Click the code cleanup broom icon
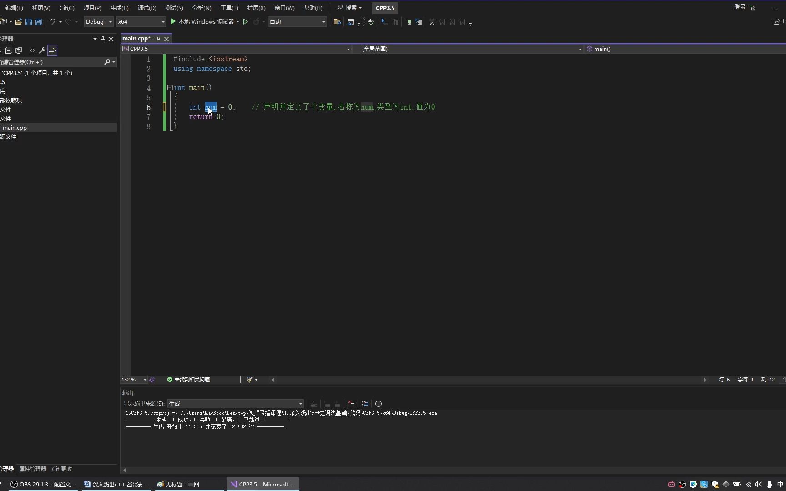The image size is (786, 491). click(250, 380)
